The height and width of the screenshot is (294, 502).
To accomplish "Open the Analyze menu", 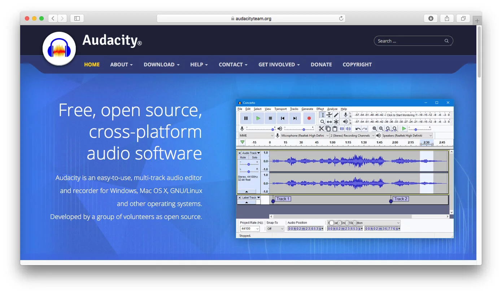I will pos(332,109).
